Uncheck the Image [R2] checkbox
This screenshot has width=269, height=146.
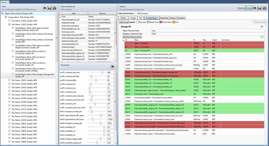point(6,17)
